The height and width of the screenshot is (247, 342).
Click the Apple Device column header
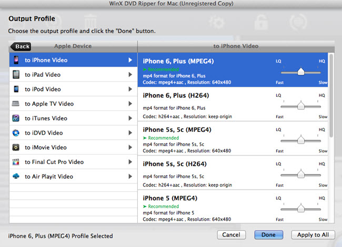[73, 46]
